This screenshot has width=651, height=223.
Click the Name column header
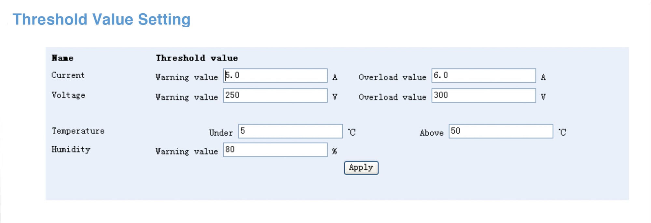point(62,58)
